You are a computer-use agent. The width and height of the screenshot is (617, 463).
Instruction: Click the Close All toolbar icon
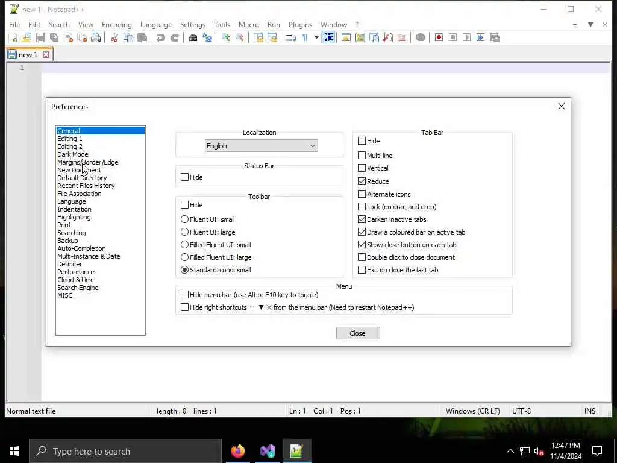point(82,37)
